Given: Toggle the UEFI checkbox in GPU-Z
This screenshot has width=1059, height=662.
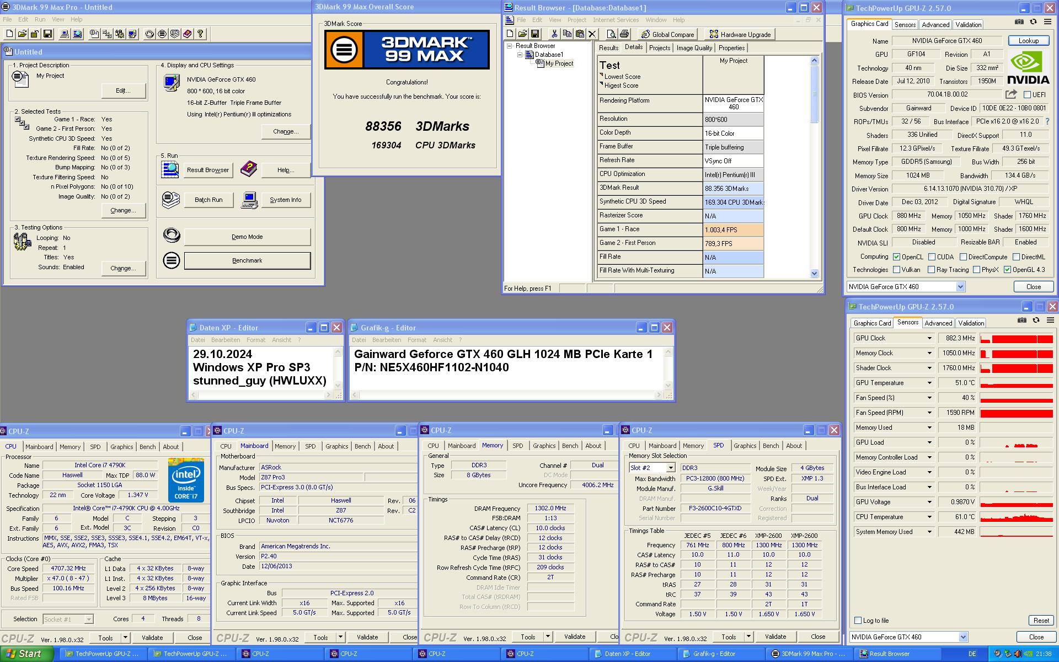Looking at the screenshot, I should (x=1027, y=95).
